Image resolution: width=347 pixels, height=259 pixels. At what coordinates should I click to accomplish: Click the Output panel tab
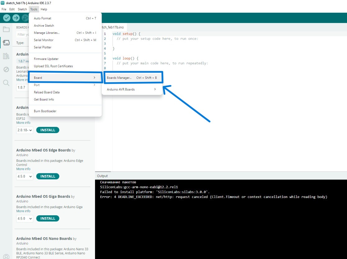point(102,176)
